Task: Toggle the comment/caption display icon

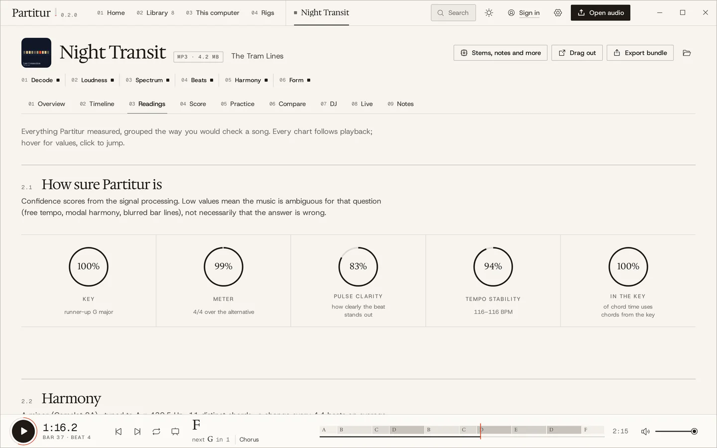Action: click(x=175, y=432)
